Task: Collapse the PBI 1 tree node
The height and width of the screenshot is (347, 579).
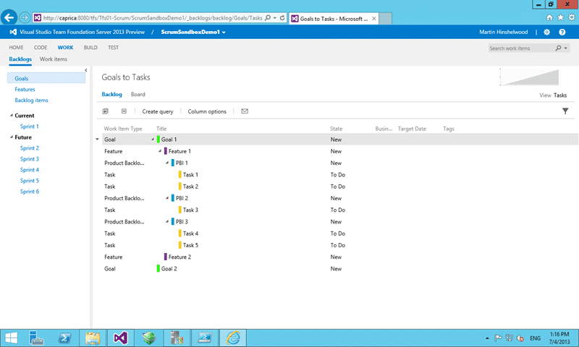Action: (x=167, y=163)
